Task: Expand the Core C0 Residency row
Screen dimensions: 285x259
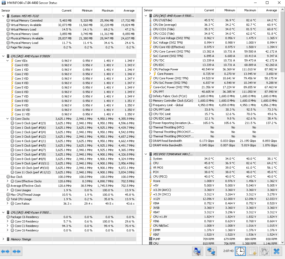Action: [7, 221]
